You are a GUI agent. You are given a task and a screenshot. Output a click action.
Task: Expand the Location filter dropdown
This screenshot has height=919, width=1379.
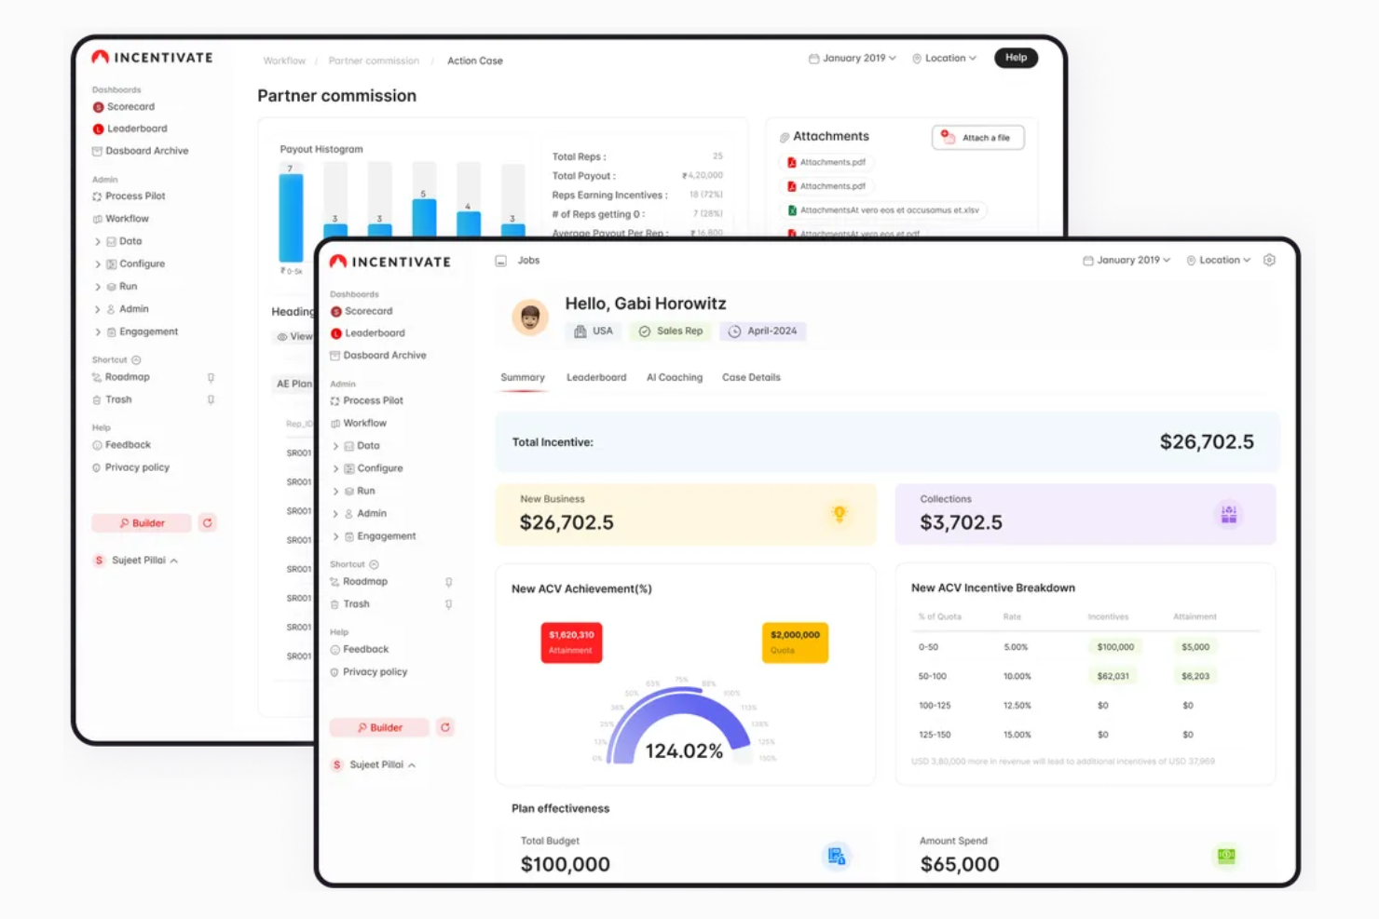(1218, 260)
